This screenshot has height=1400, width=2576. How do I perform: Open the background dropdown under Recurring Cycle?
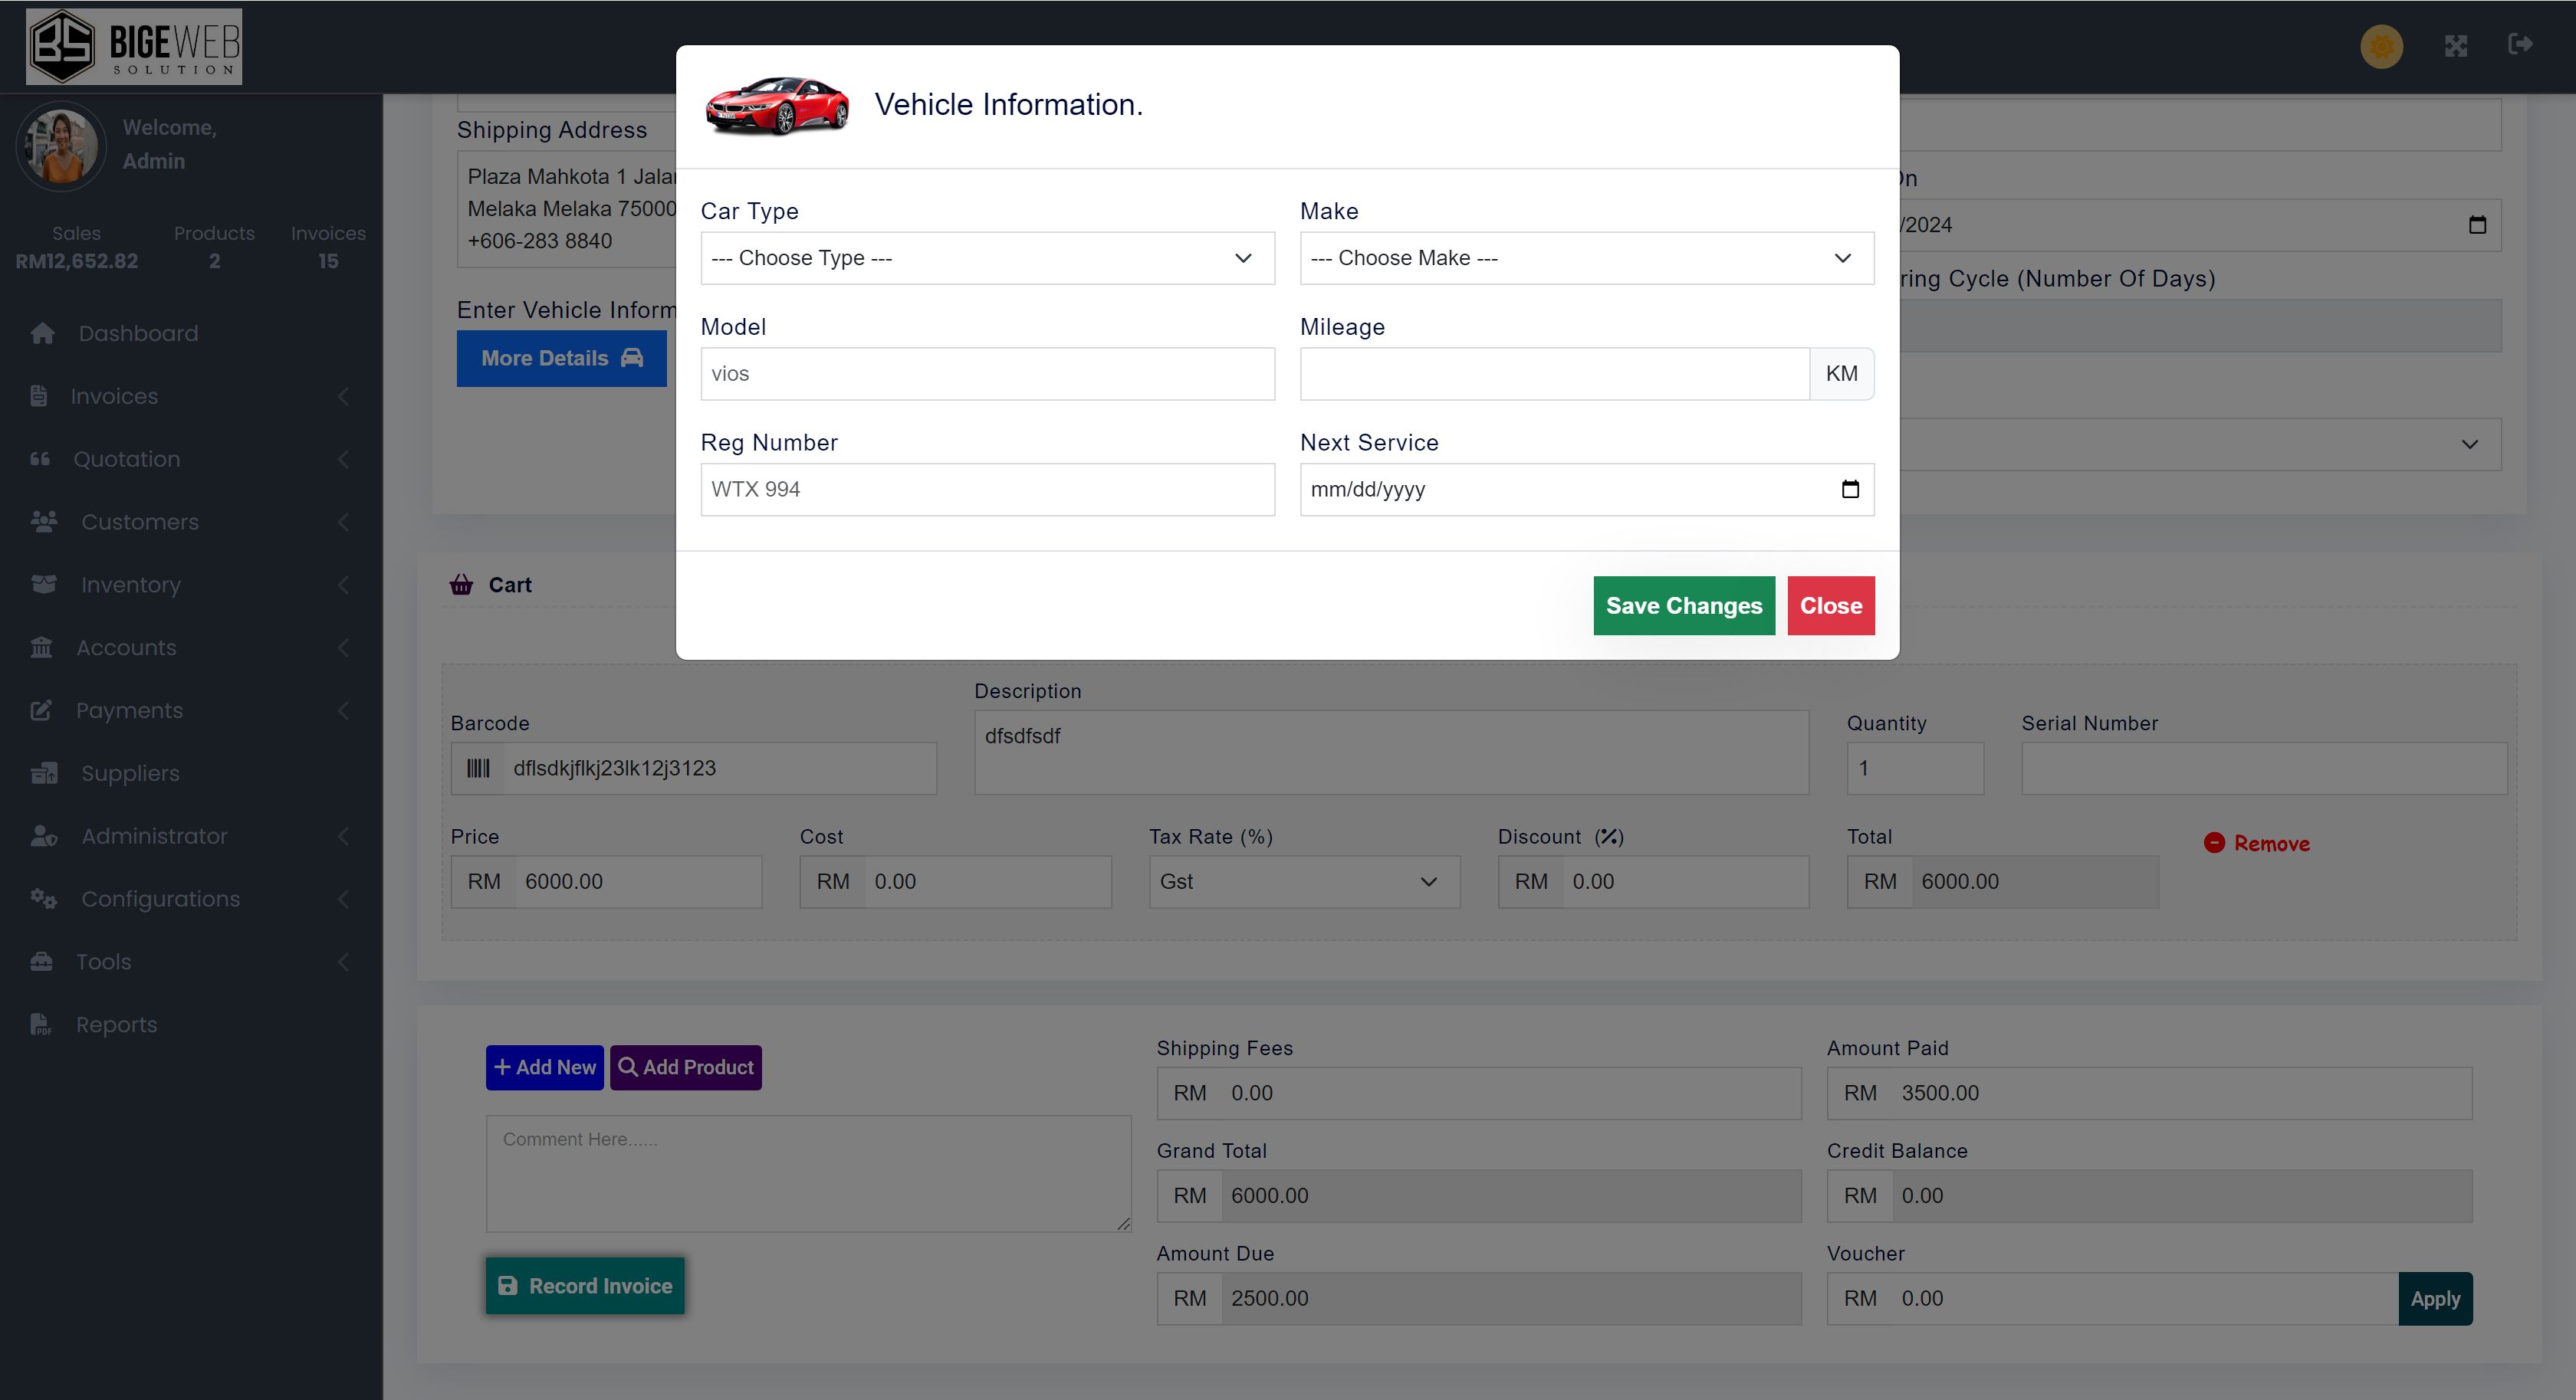click(x=2200, y=444)
